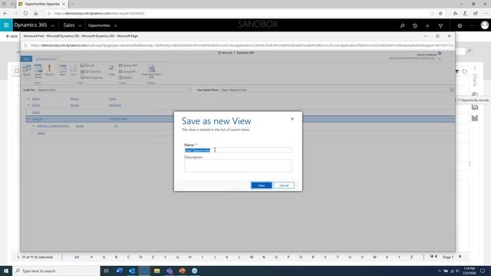Screen dimensions: 491x276
Task: Toggle the select-all checkbox in opportunities grid
Action: pyautogui.click(x=17, y=71)
